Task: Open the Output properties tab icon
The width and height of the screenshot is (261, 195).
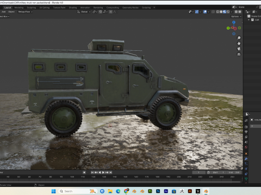Action: [246, 132]
